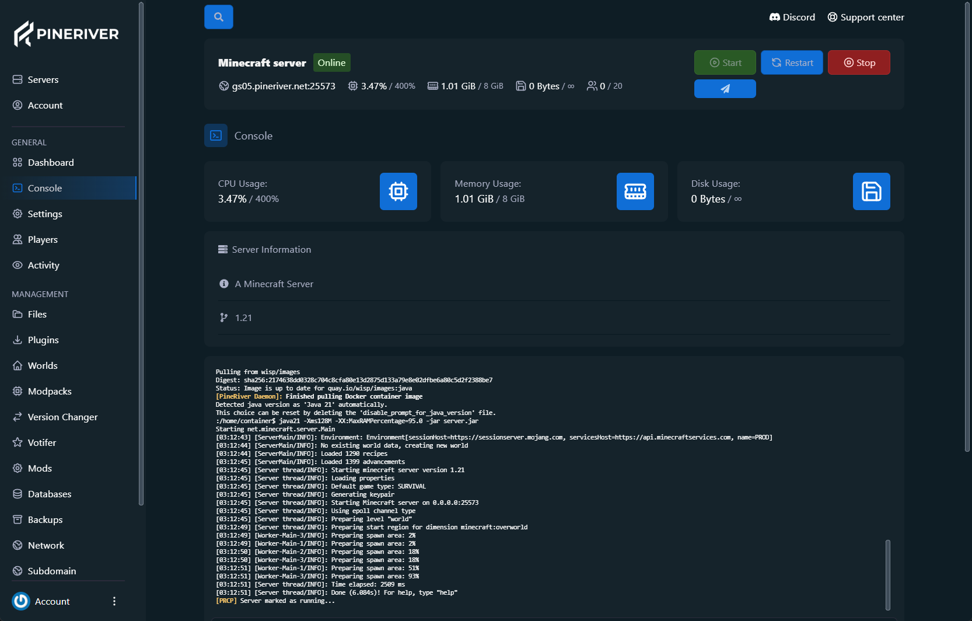Copy server address gs05.pineriver.net:25573

[x=277, y=86]
